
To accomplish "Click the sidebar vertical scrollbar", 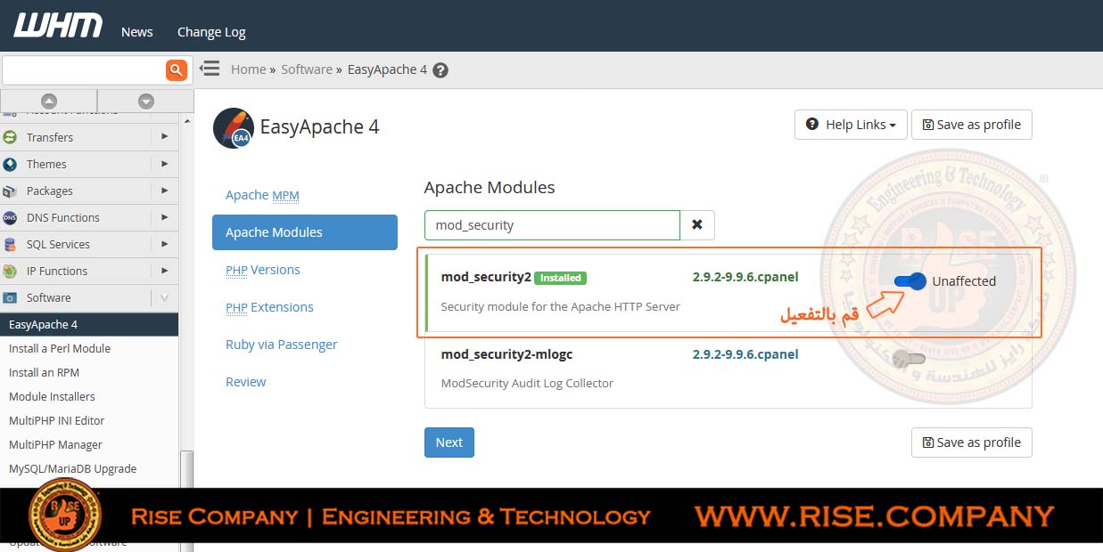I will (186, 469).
